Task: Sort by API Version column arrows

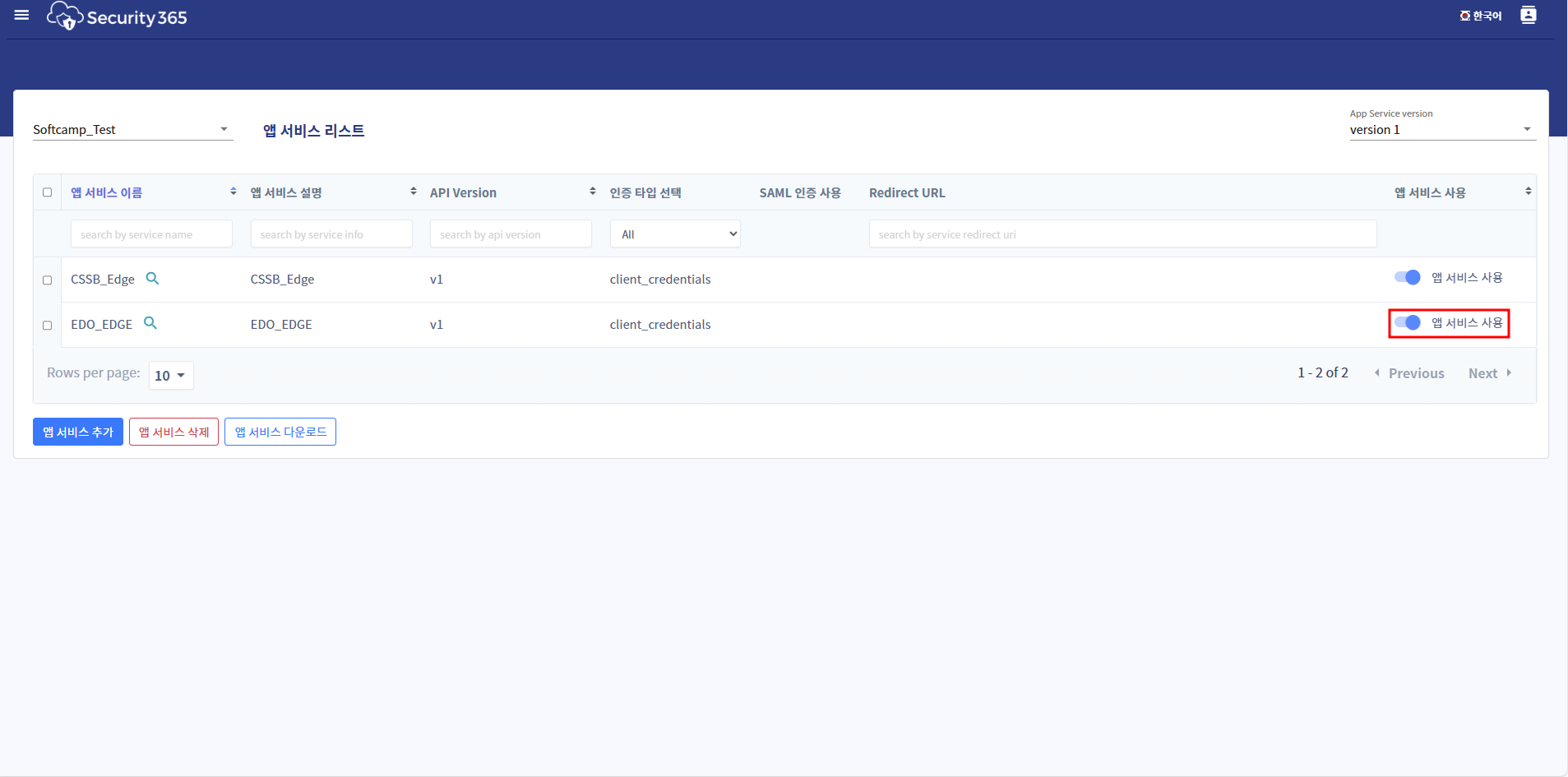Action: (x=592, y=192)
